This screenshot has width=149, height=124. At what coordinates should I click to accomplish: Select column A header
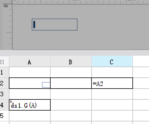coord(30,61)
